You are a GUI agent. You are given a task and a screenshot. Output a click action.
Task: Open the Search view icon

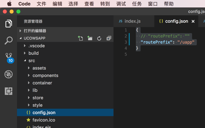tap(9, 41)
